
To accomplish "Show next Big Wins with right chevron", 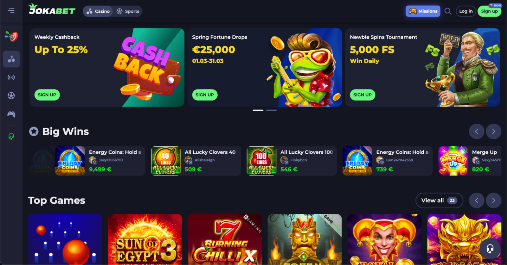I will (493, 132).
